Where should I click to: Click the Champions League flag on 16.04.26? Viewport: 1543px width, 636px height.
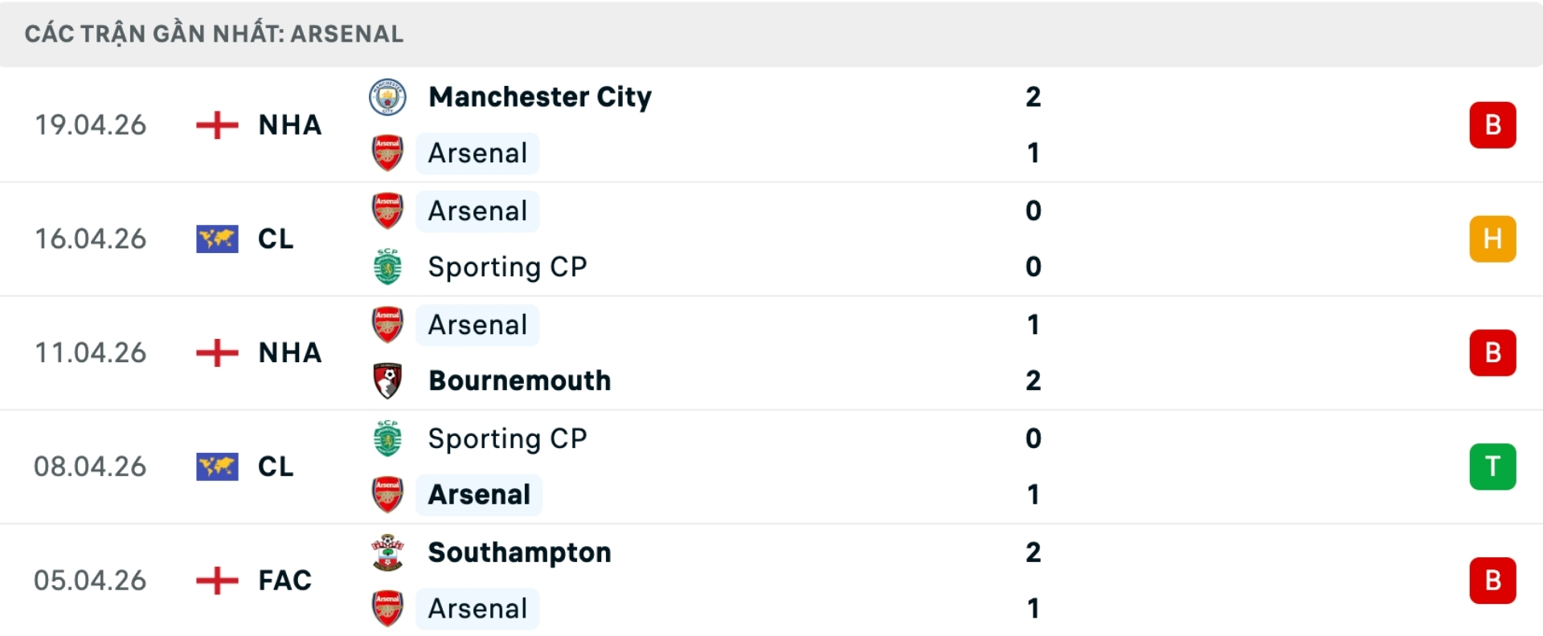(217, 238)
